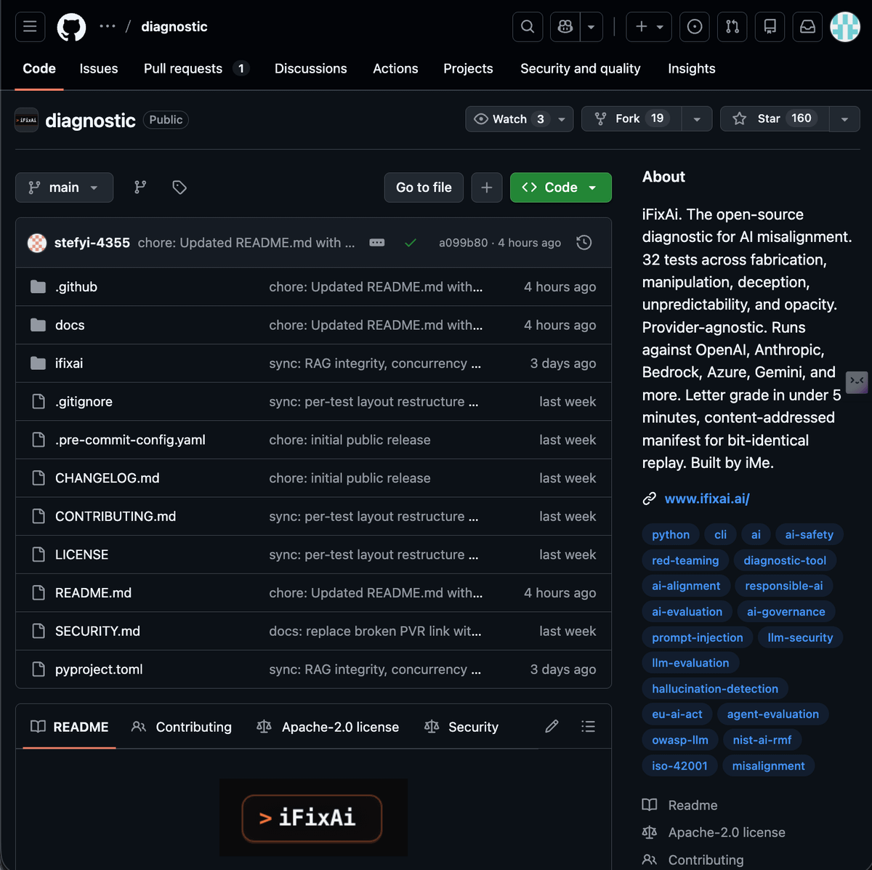Open the issues circle icon in header
Screen dimensions: 872x870
[x=695, y=27]
